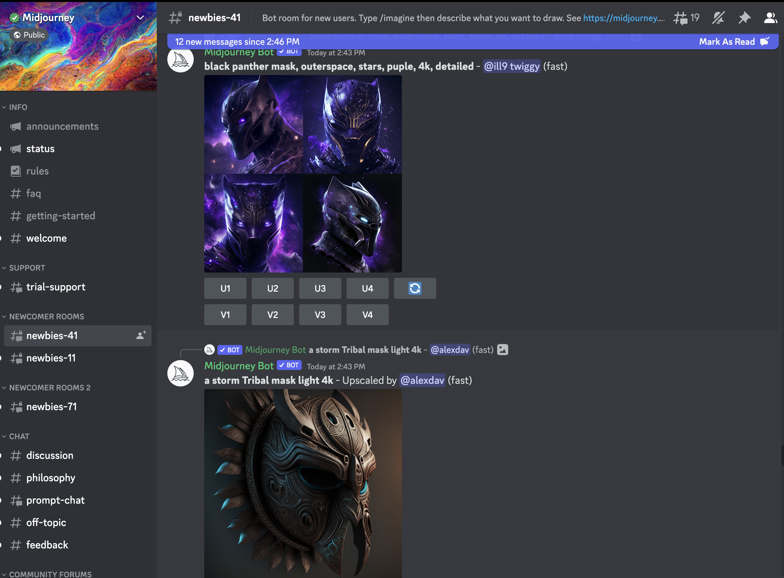Show the member list icon
This screenshot has height=578, width=784.
770,18
